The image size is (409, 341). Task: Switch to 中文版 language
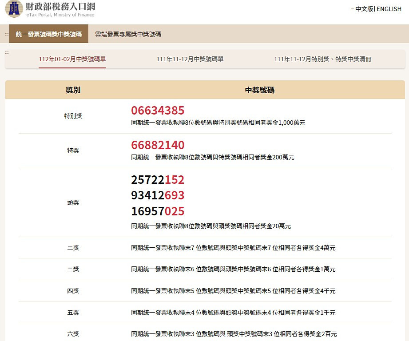coord(364,9)
